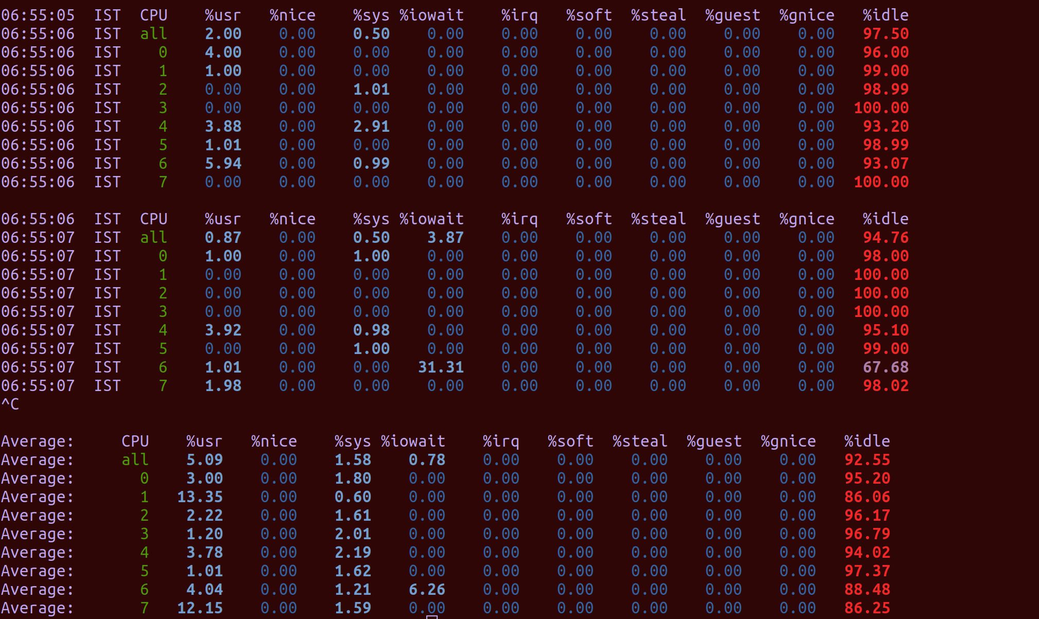Select %iowait header in the second 06:55:06 header row

click(431, 219)
